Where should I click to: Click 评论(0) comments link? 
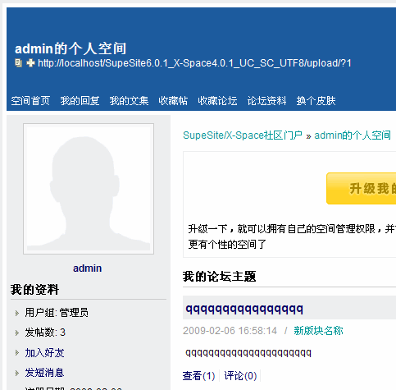[x=240, y=376]
